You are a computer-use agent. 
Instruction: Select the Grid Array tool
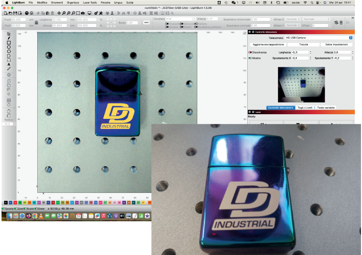pos(9,100)
